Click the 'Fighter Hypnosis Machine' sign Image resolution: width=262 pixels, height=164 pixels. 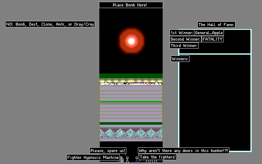[x=93, y=158]
